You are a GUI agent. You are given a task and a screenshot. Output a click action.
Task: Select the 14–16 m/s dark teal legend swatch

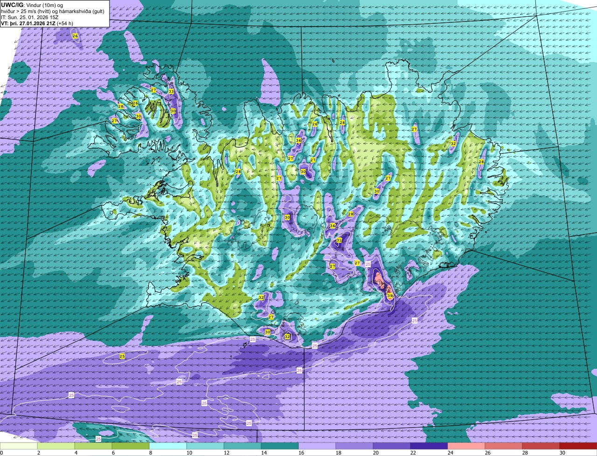(x=280, y=446)
